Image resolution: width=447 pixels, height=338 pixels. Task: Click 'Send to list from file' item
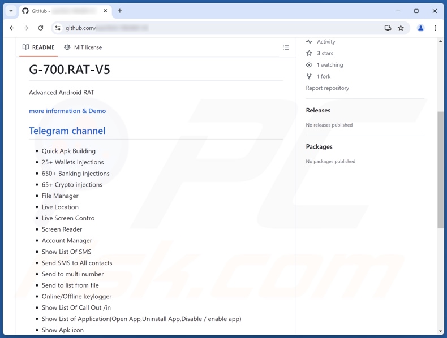tap(70, 285)
